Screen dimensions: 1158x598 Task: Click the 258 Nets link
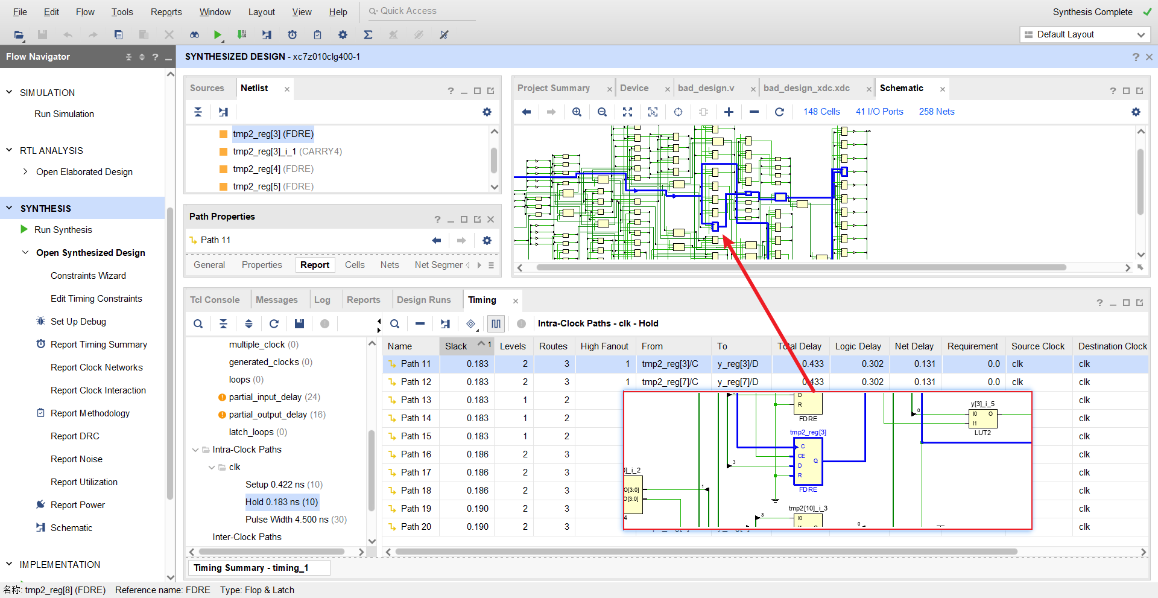coord(937,112)
